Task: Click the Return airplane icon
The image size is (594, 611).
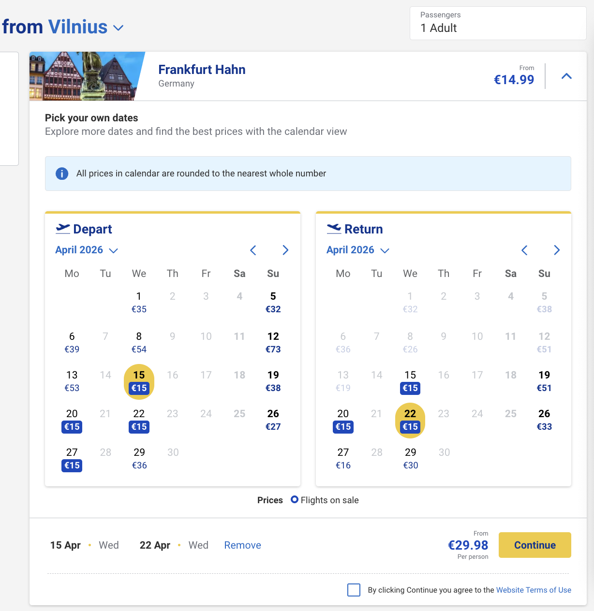Action: click(x=334, y=228)
